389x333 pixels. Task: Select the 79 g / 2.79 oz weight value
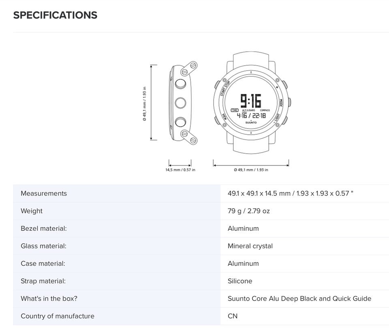(x=248, y=211)
